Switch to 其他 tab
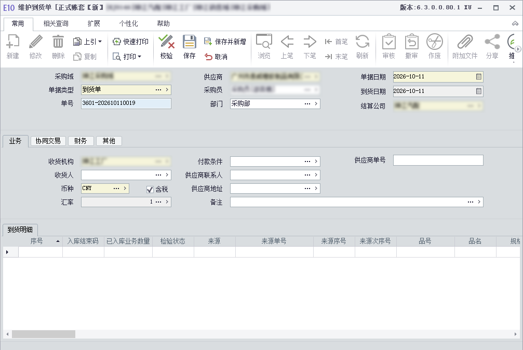This screenshot has height=350, width=523. pyautogui.click(x=109, y=141)
